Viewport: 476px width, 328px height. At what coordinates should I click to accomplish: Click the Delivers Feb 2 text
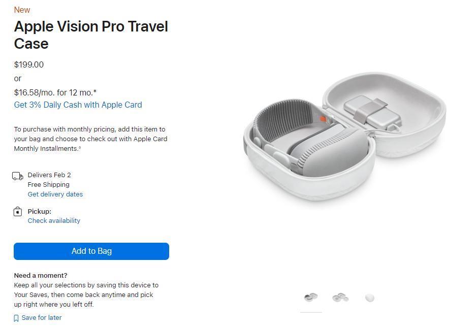coord(49,175)
